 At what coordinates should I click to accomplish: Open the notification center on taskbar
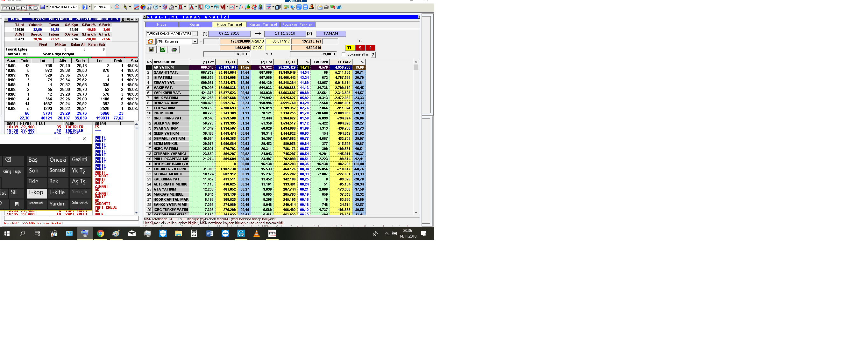coord(424,233)
